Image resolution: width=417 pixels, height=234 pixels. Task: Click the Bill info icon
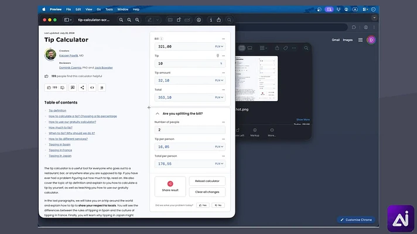(x=162, y=39)
